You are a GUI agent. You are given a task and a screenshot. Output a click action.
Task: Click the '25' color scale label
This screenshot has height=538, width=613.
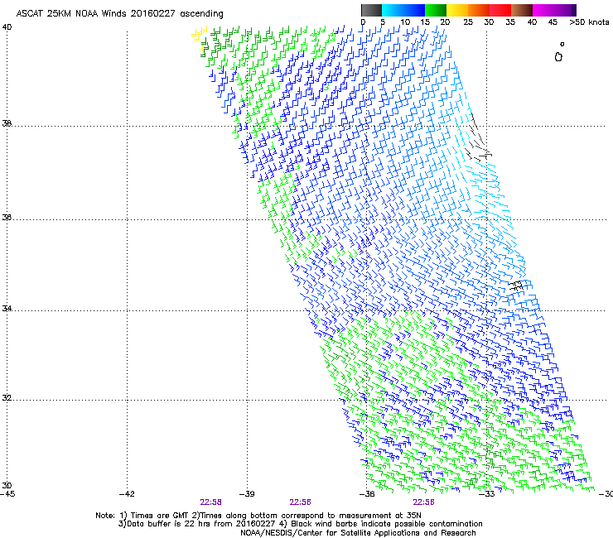(x=468, y=22)
